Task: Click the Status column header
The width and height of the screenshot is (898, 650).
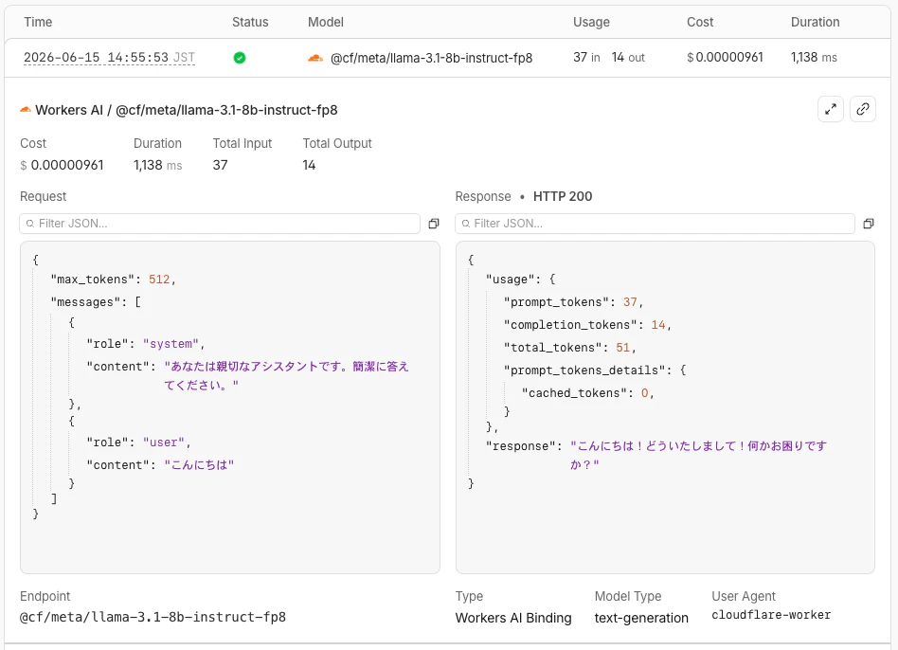Action: pos(250,22)
